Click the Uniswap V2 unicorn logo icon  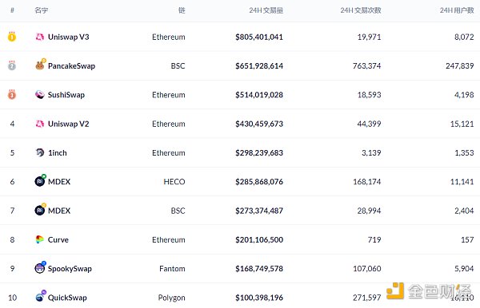pos(40,124)
